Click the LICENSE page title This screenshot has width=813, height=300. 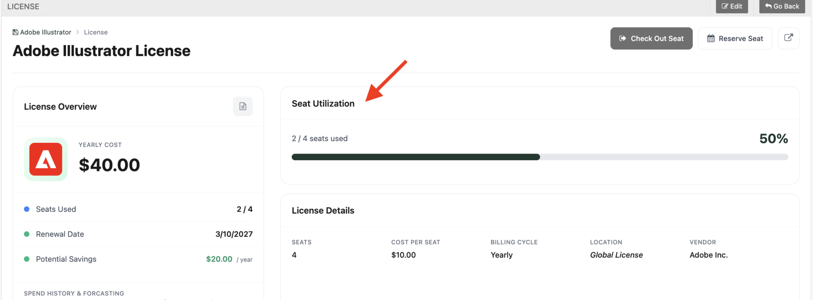tap(24, 6)
